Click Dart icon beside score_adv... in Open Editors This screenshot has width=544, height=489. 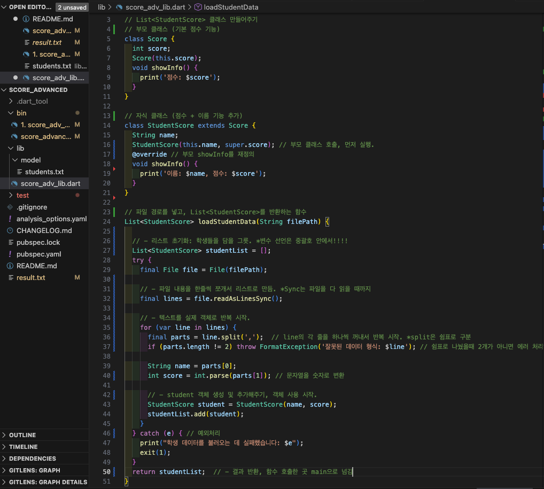tap(26, 30)
